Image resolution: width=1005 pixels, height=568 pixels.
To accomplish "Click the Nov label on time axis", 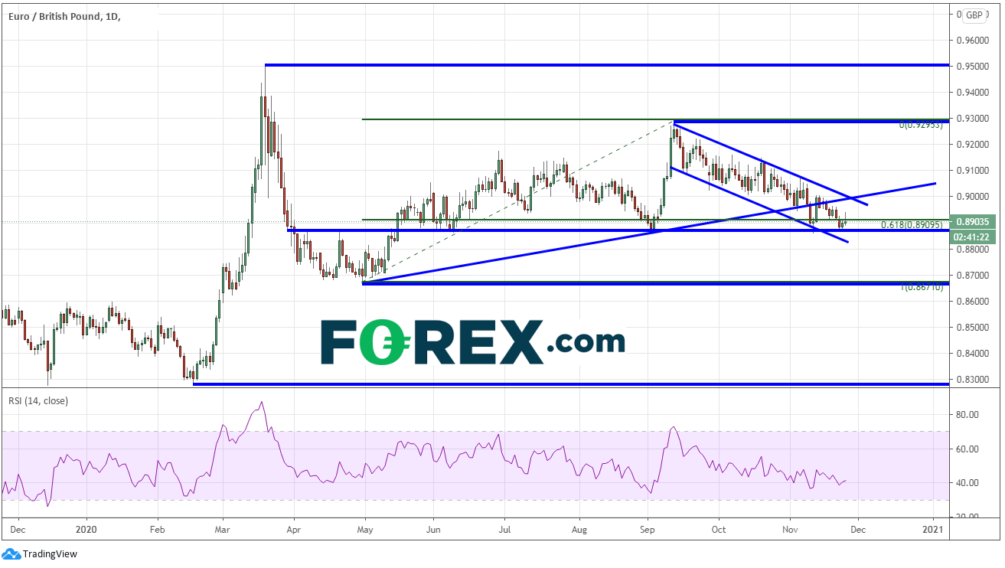I will (x=789, y=529).
